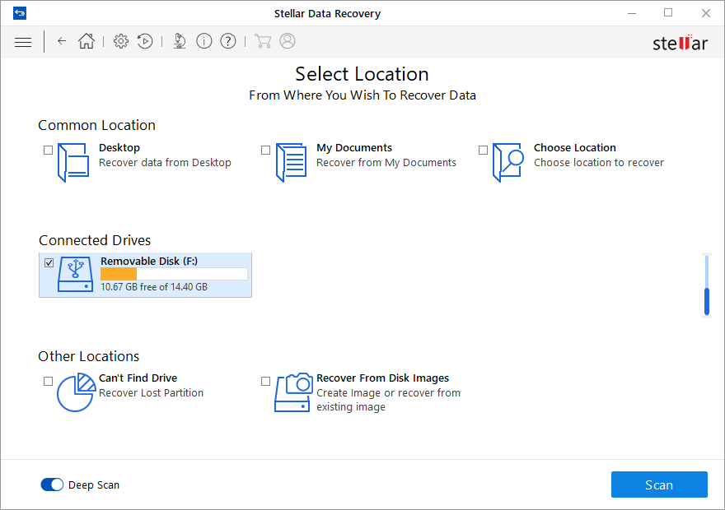Screen dimensions: 725x510
Task: Click 'Recover data from Desktop' description
Action: point(165,163)
